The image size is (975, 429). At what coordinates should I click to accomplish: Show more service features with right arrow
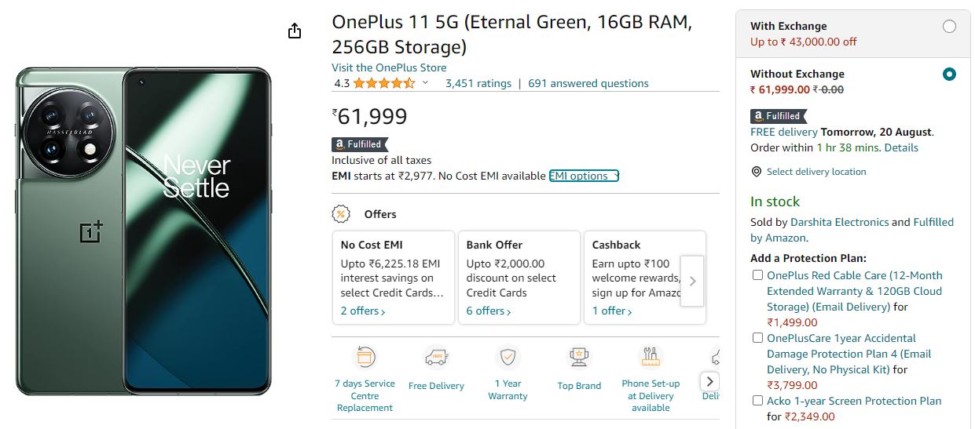tap(709, 381)
